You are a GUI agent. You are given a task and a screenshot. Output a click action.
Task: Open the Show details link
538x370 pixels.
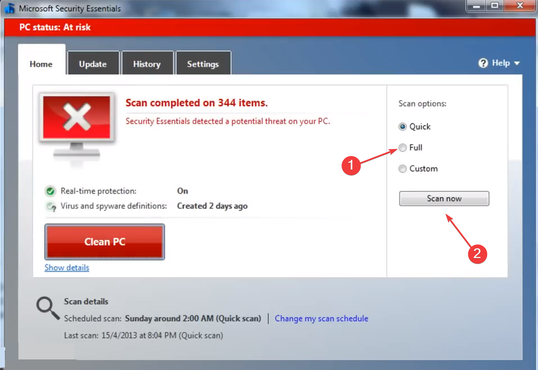[x=67, y=268]
